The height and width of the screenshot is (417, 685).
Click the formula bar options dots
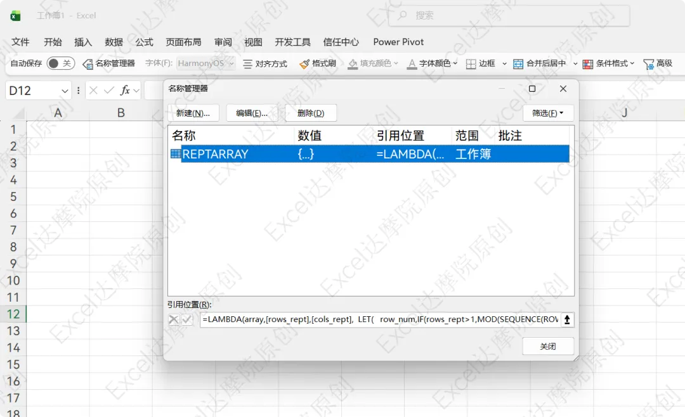[78, 91]
